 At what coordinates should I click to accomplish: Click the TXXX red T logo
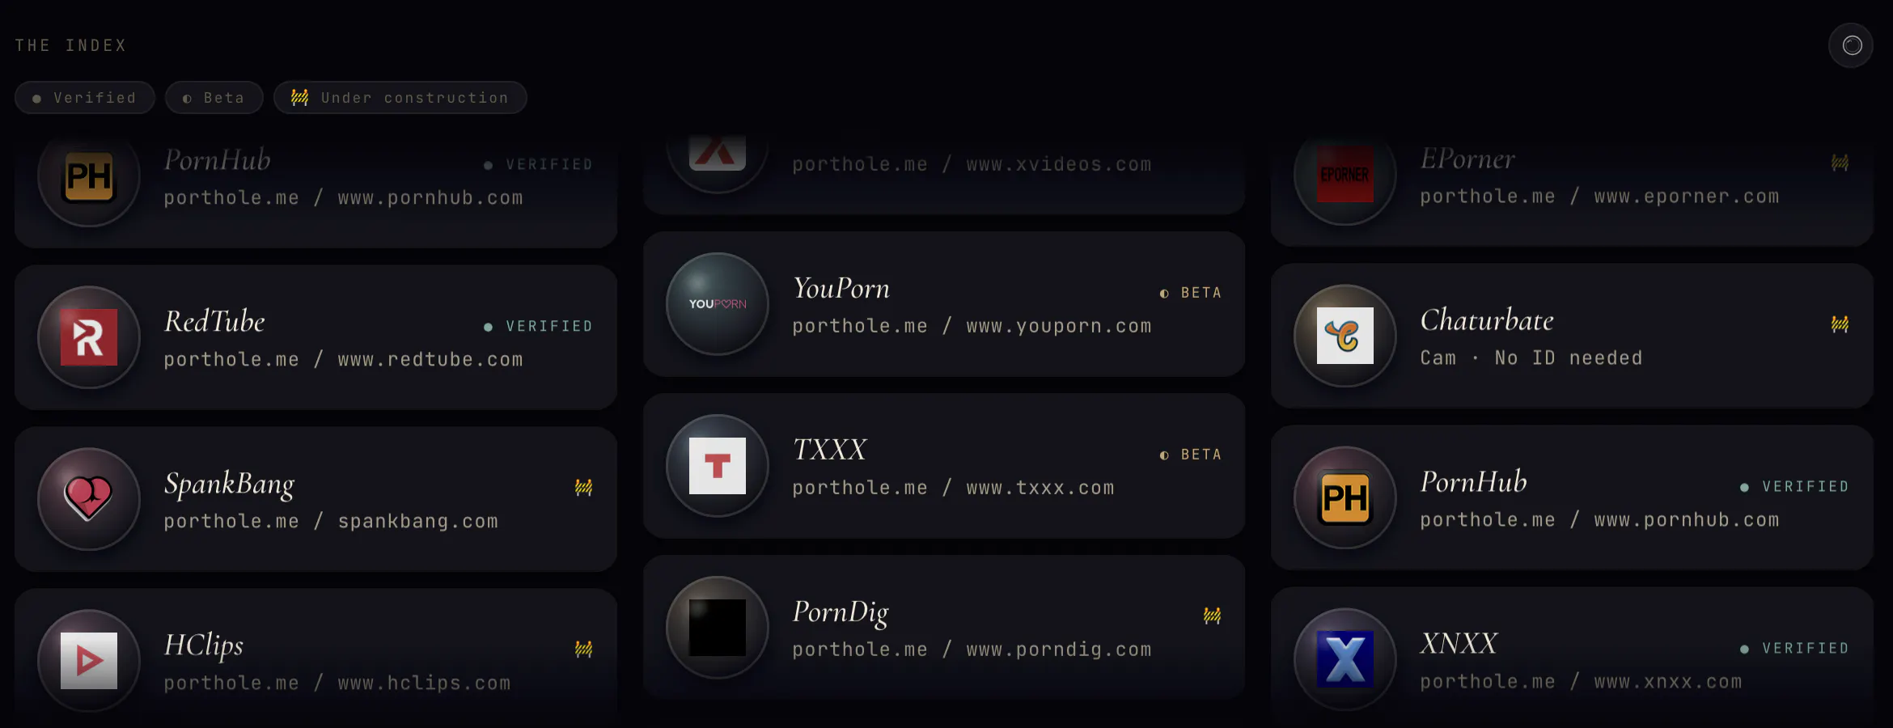click(x=718, y=466)
